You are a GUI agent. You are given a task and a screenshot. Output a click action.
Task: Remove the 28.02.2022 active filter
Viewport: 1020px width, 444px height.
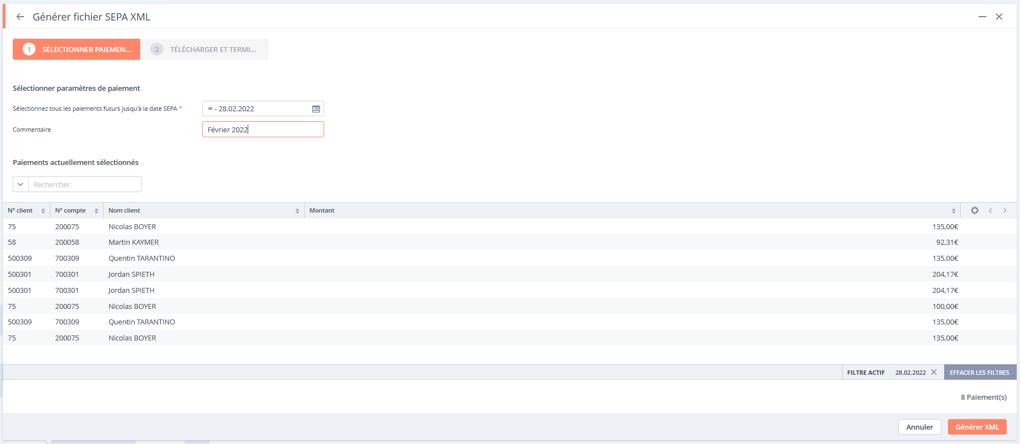(x=934, y=372)
